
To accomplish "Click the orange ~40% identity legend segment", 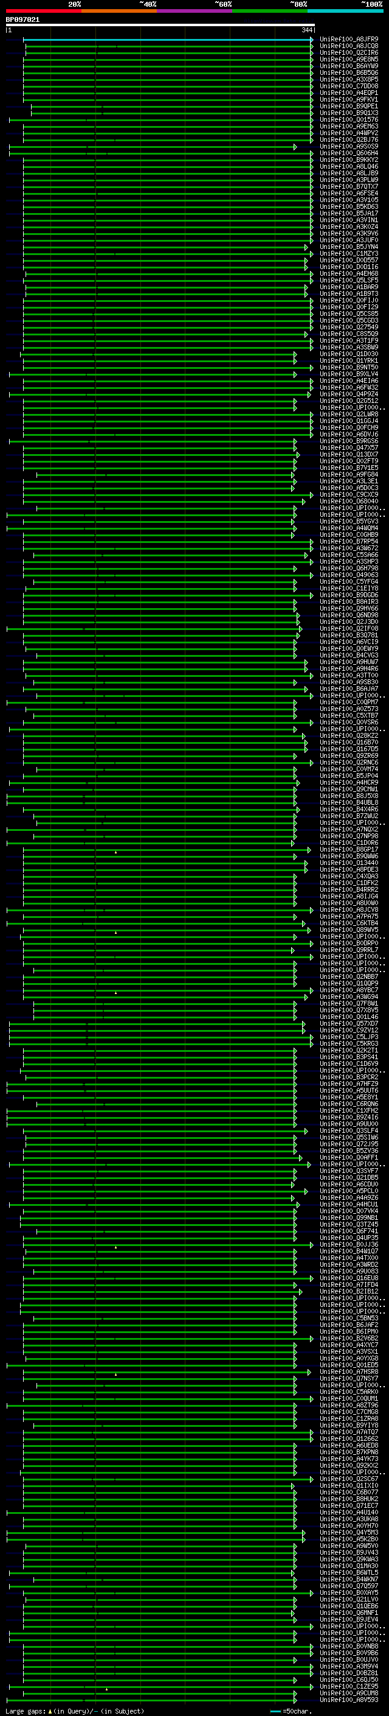I will [x=119, y=11].
